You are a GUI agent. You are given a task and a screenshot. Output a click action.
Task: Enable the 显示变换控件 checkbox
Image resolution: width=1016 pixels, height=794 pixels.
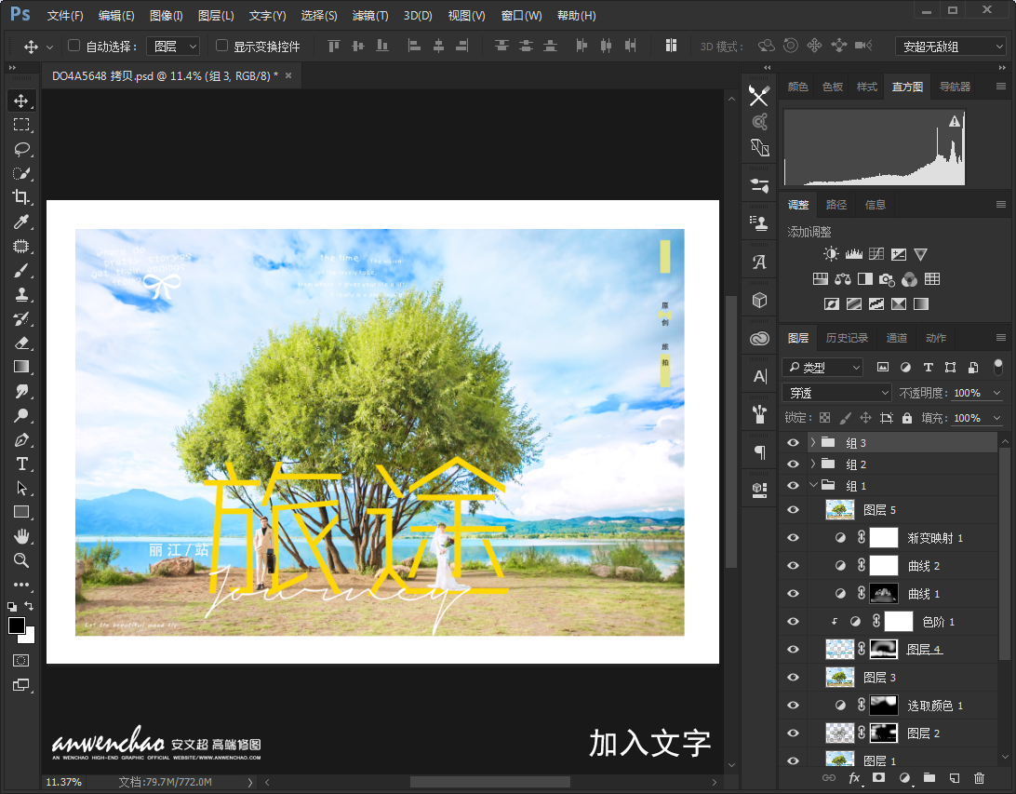pyautogui.click(x=221, y=46)
